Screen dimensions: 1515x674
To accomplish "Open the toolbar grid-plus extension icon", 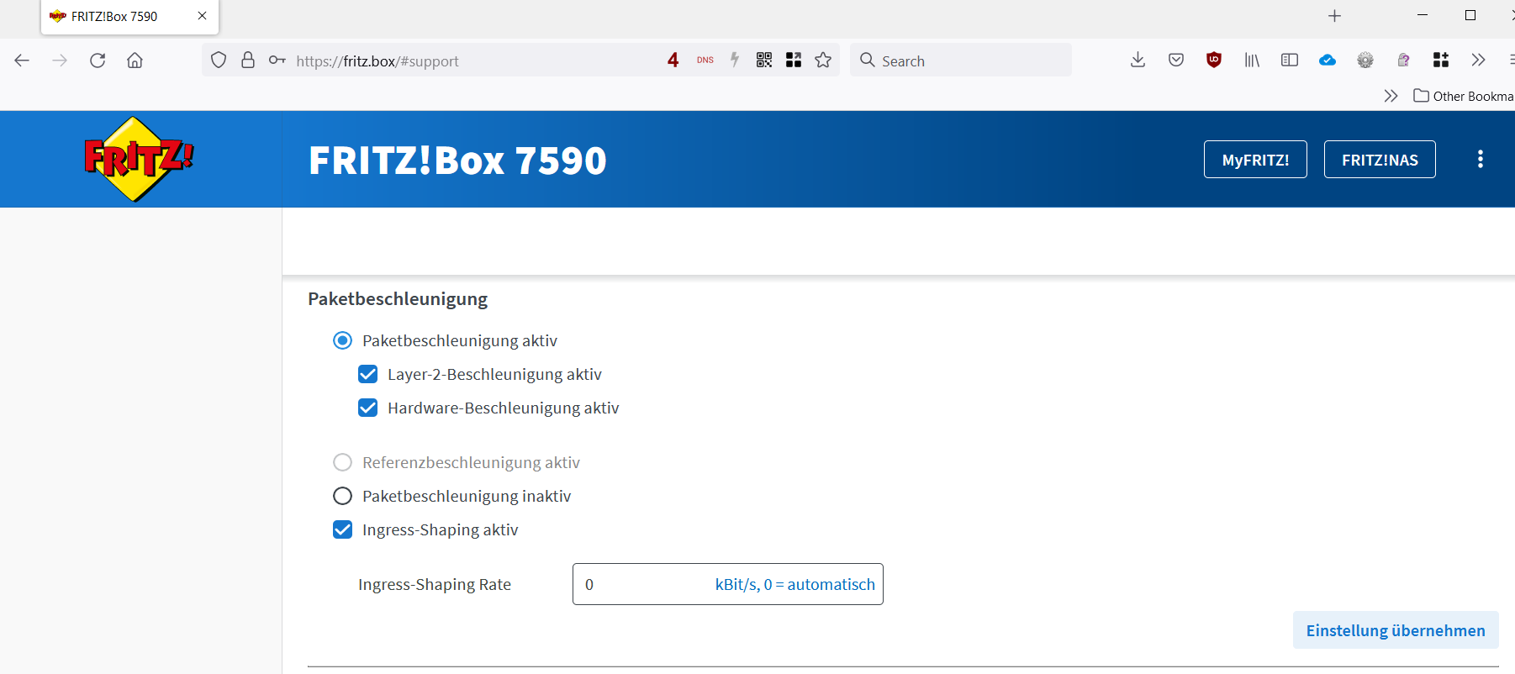I will [1441, 60].
